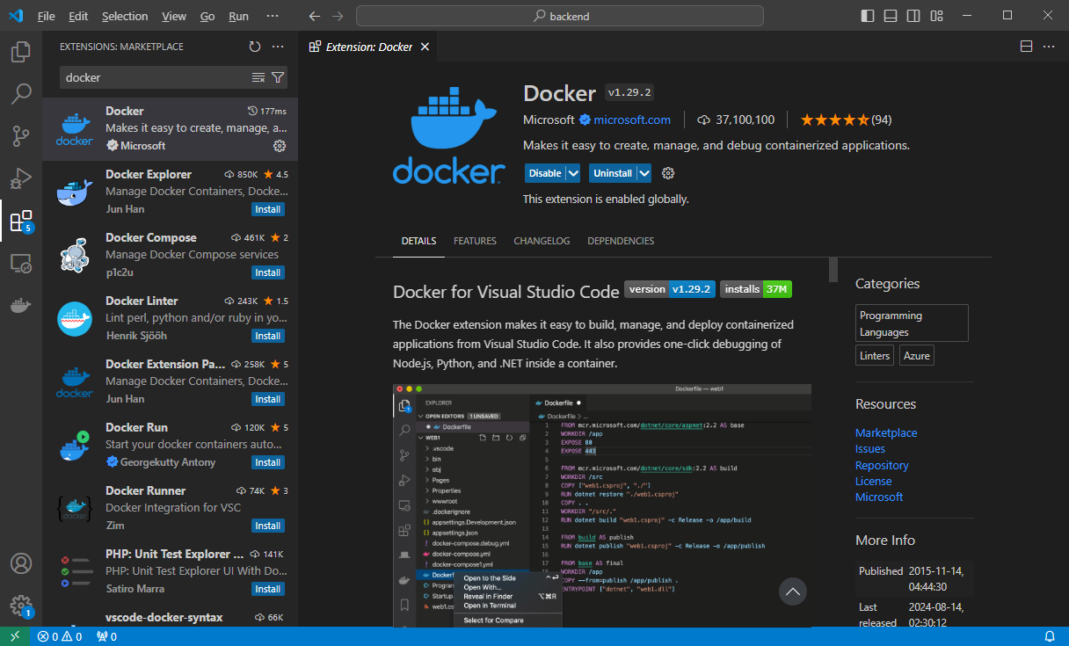Open the settings gear beside Uninstall button
Viewport: 1069px width, 646px height.
click(x=668, y=173)
